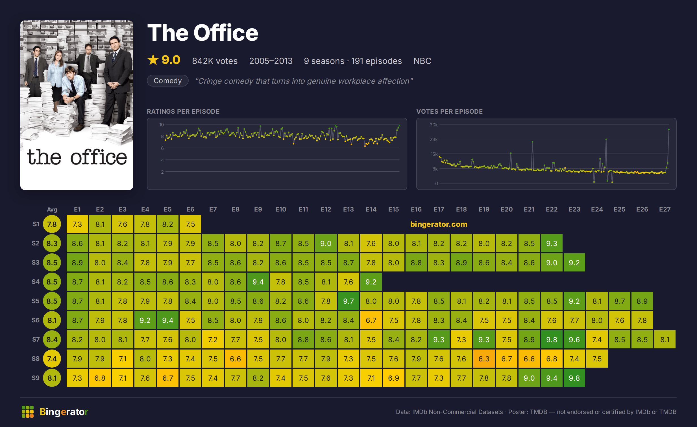Click the Bingerator grid logo icon

[x=27, y=411]
